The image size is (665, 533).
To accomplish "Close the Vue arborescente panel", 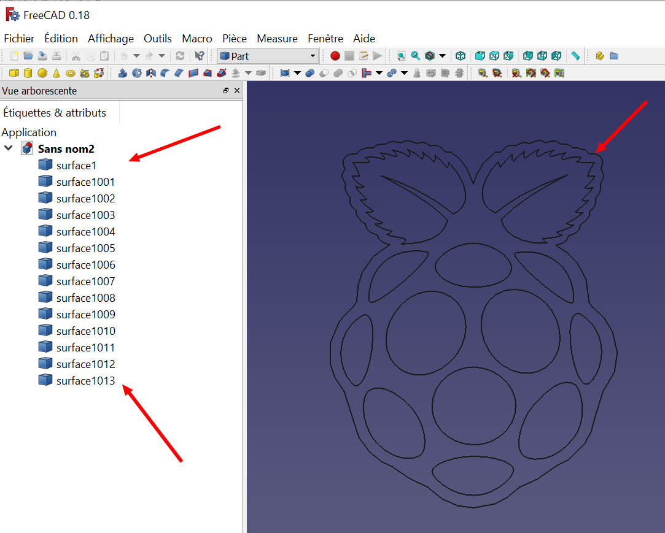I will (237, 91).
